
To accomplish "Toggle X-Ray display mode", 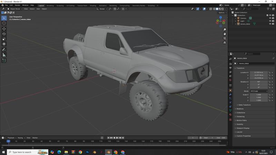I will 211,9.
